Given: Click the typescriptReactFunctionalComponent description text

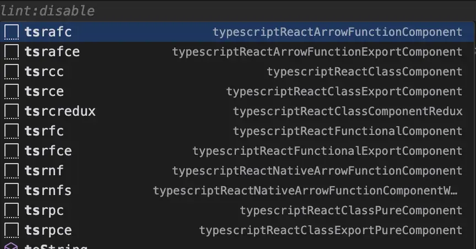Looking at the screenshot, I should pos(348,131).
